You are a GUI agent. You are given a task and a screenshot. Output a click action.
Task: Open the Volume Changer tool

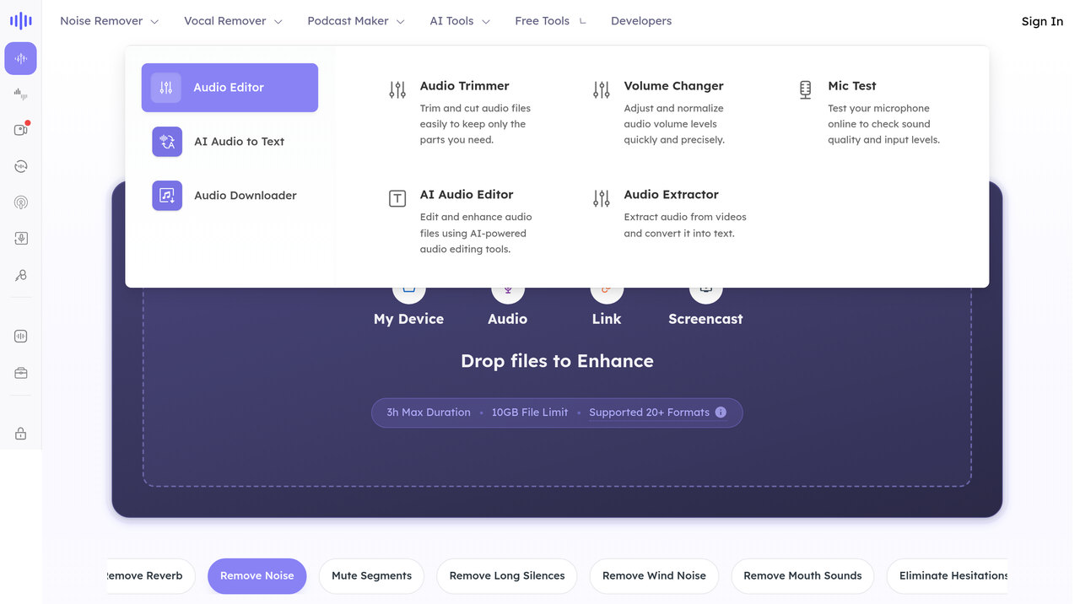(673, 86)
